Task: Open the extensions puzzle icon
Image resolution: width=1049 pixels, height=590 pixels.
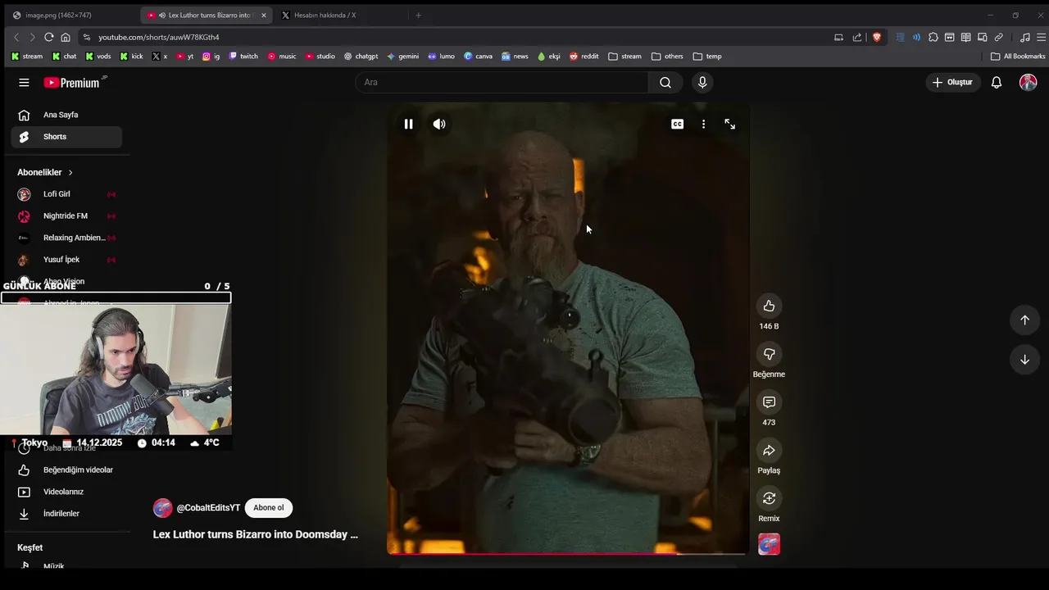Action: point(933,37)
